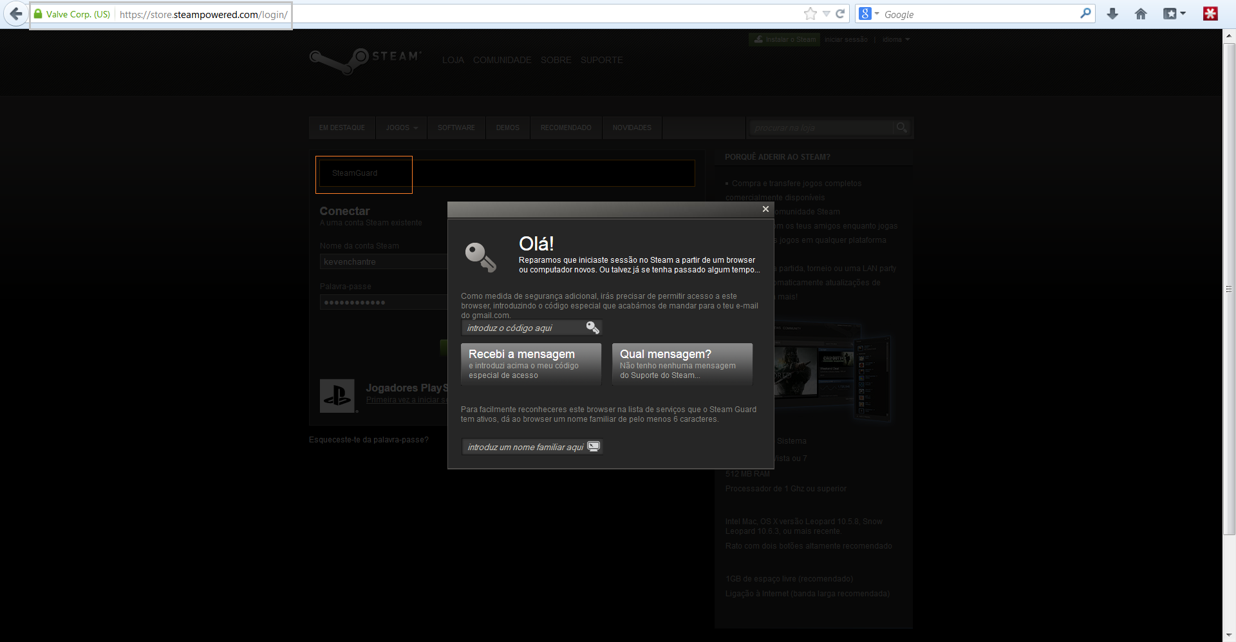Open the SUPORTE menu item

601,60
